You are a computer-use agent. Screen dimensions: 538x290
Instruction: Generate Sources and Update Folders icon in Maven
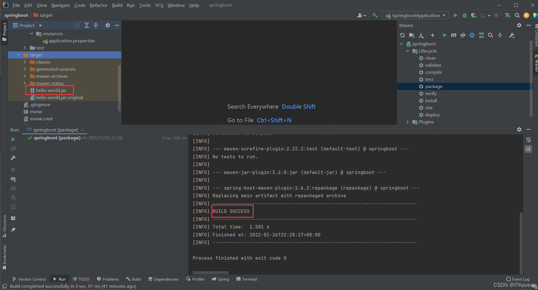[x=412, y=35]
